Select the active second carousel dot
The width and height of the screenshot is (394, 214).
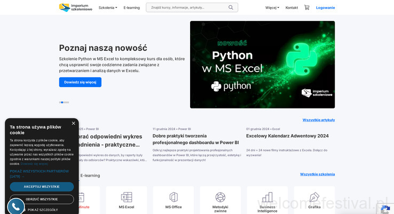coord(62,102)
